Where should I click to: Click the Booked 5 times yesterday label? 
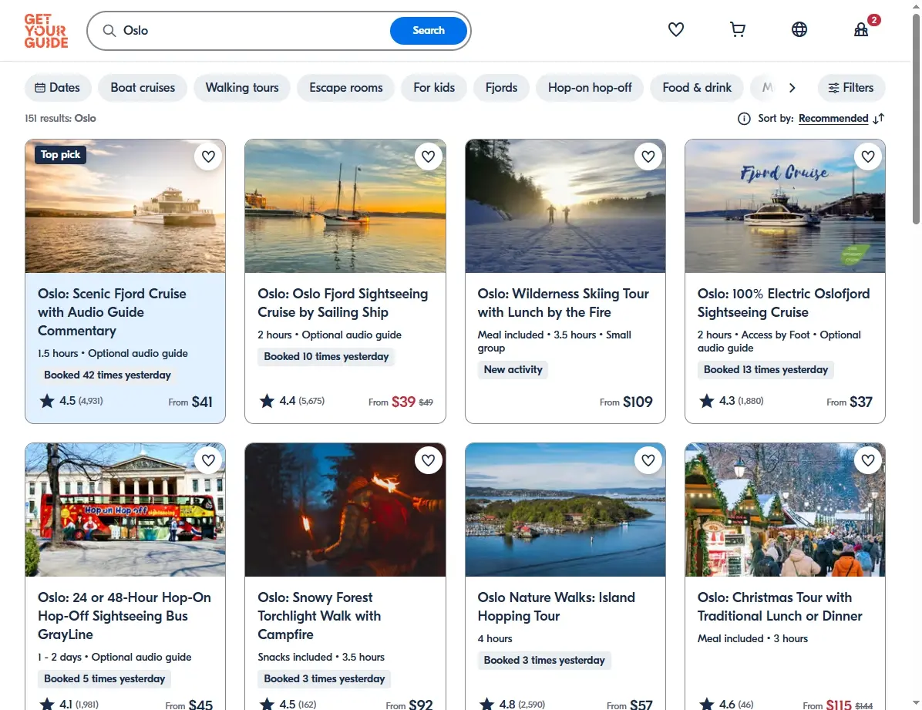tap(104, 678)
